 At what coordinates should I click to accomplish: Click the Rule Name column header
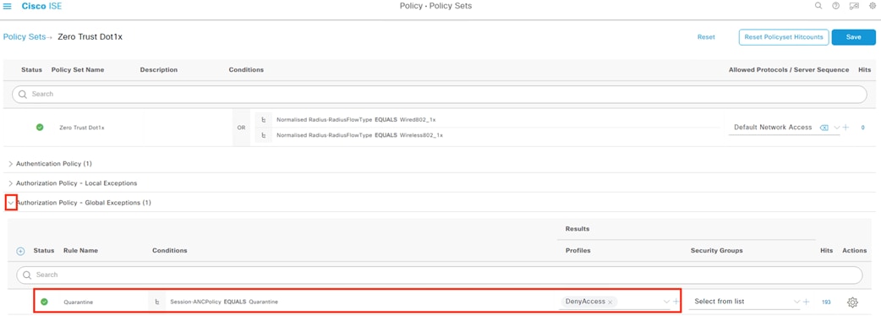click(81, 250)
